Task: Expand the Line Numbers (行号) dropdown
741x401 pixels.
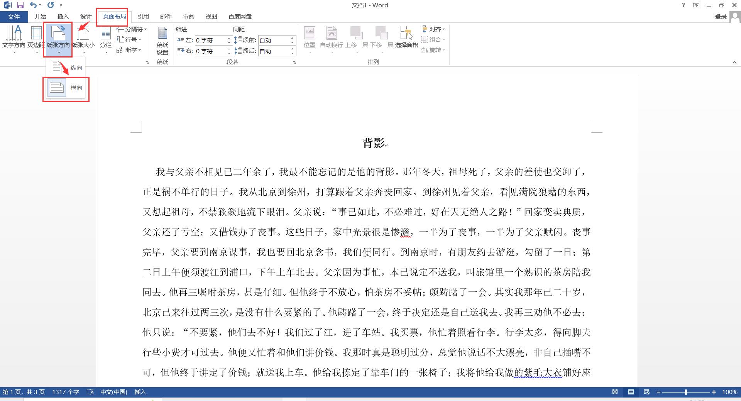Action: (x=129, y=39)
